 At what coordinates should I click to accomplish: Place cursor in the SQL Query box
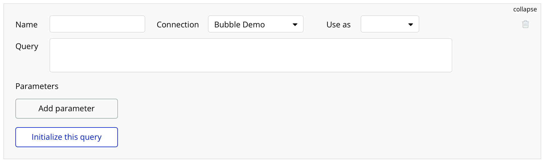(x=251, y=55)
